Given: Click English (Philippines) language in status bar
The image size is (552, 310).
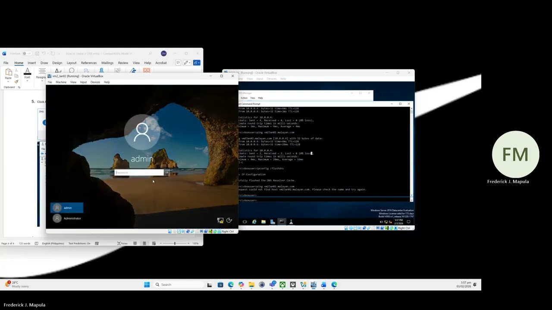Looking at the screenshot, I should click(x=53, y=243).
